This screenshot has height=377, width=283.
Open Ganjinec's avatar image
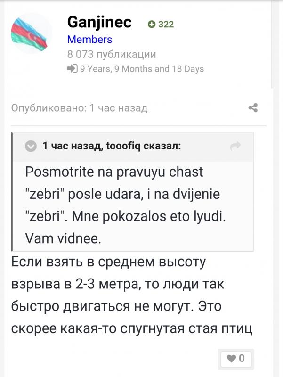(31, 33)
